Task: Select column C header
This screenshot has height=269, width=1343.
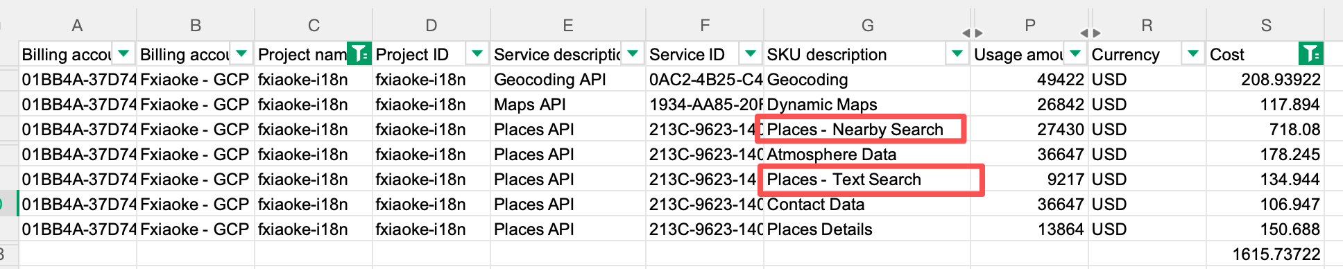Action: (x=314, y=25)
